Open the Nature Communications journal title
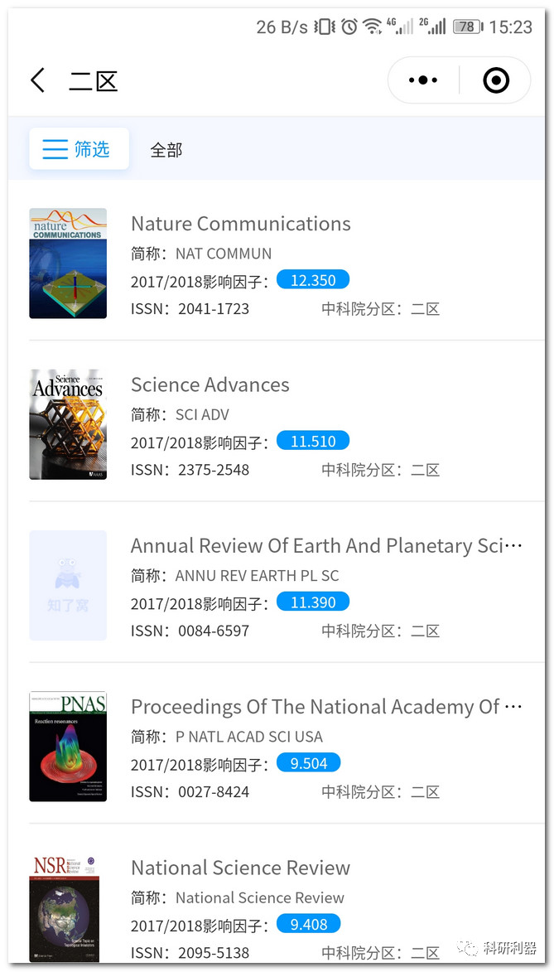This screenshot has width=554, height=972. [x=241, y=224]
